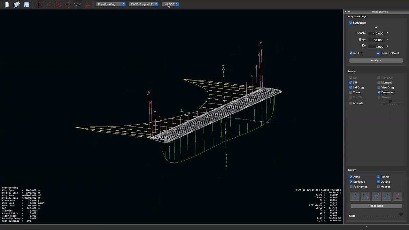
Task: Select the red curved-foil toolbar icon
Action: click(49, 4)
